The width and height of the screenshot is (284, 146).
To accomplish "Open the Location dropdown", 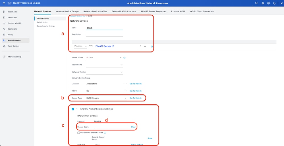I will (107, 84).
